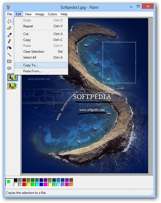Pick the hot pink color swatch
The image size is (161, 203).
click(67, 184)
